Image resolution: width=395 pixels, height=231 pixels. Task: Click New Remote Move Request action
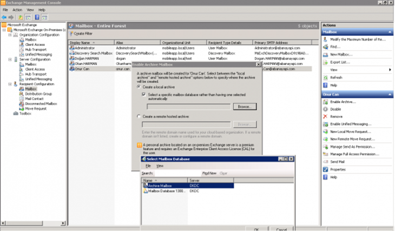pos(352,139)
